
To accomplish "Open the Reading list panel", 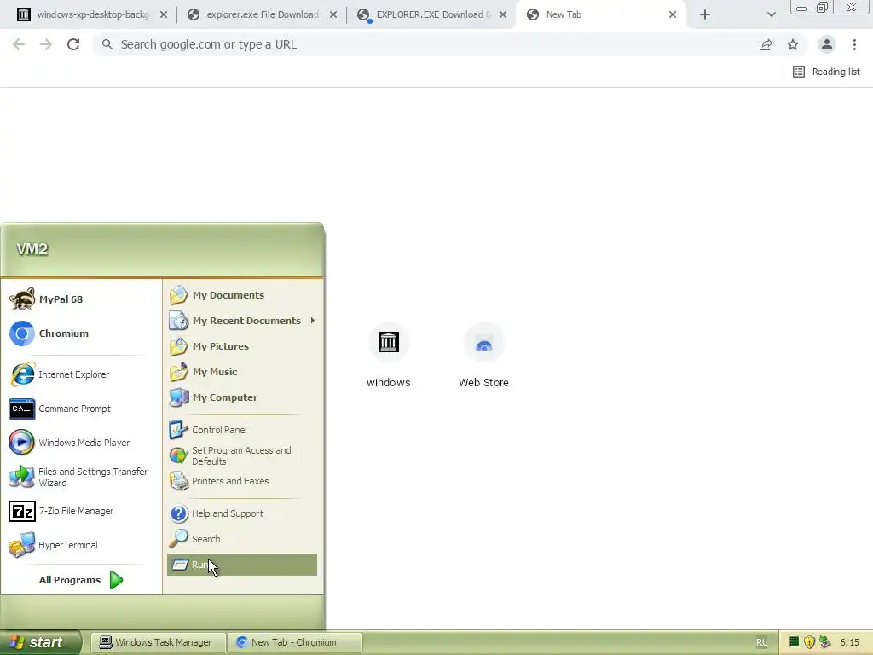I will [826, 72].
